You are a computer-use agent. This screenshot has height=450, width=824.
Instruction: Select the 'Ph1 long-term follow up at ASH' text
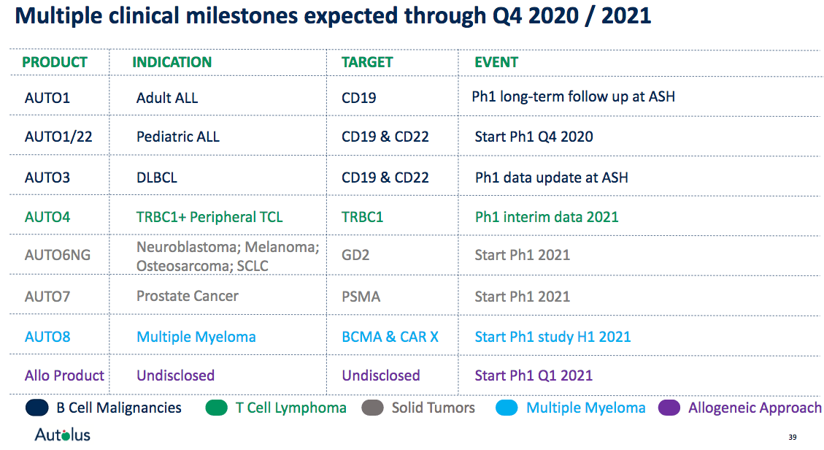point(574,96)
